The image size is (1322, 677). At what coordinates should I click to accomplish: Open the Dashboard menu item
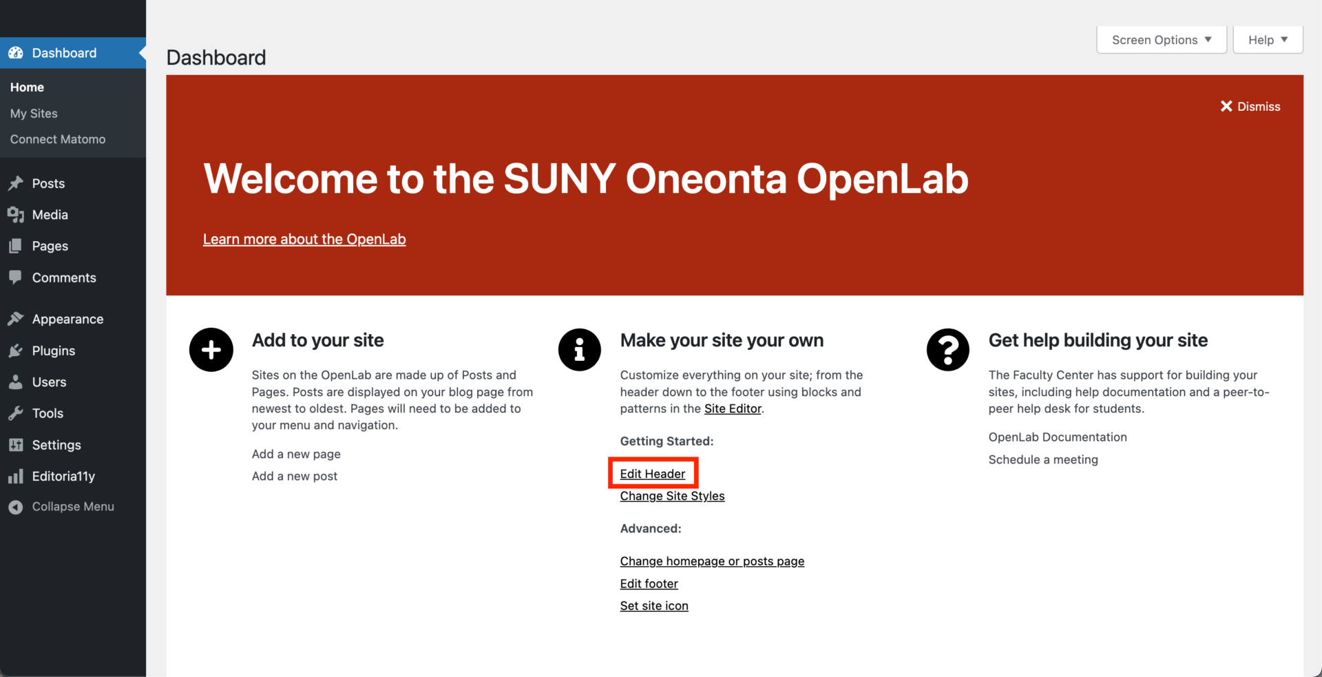(x=73, y=53)
